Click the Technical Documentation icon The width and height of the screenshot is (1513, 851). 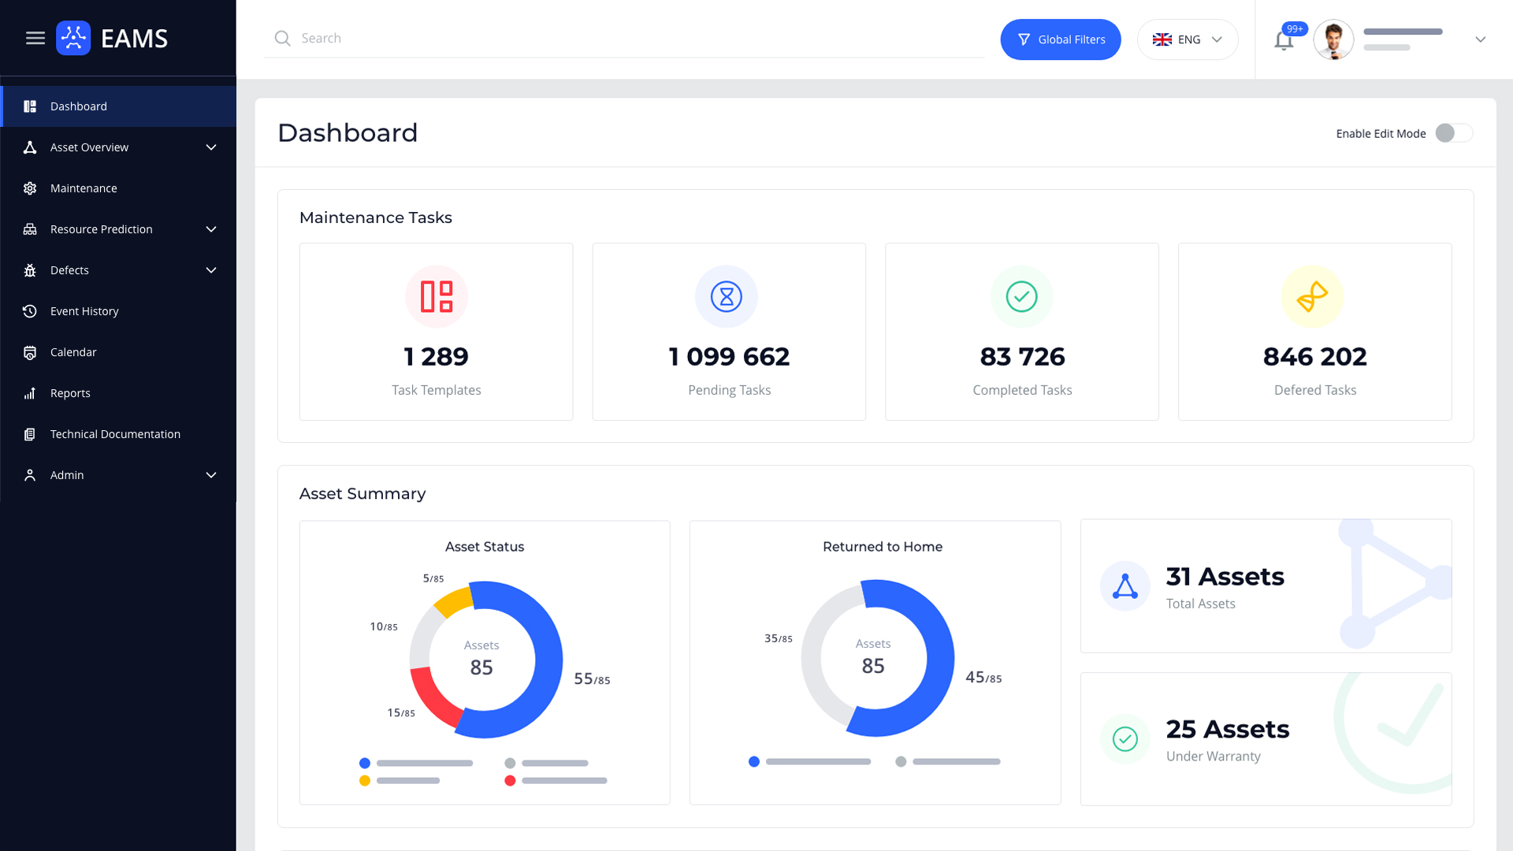coord(30,434)
